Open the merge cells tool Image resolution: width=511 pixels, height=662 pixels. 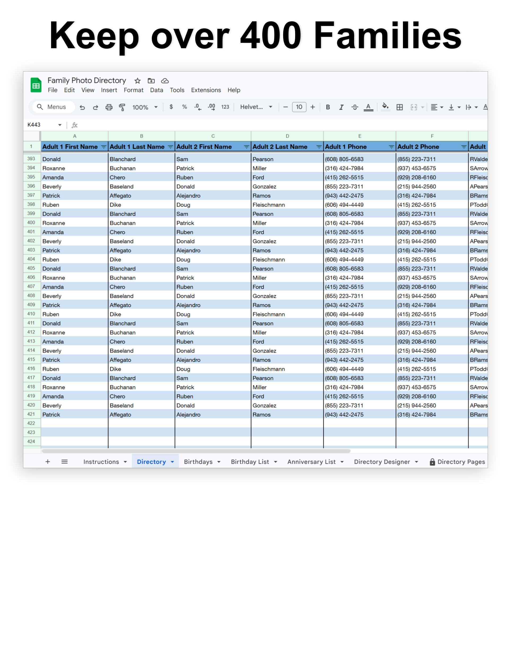tap(414, 107)
